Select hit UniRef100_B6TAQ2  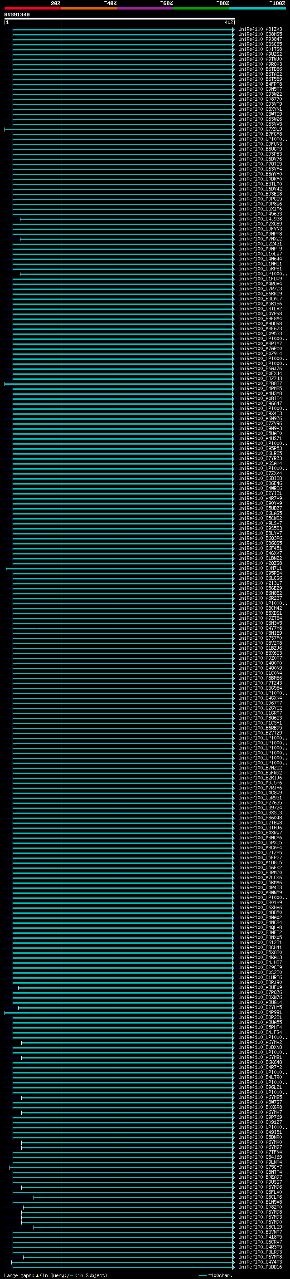(x=260, y=74)
